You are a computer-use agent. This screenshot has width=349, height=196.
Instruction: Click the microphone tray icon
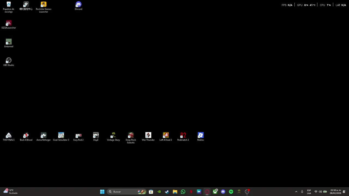coord(302,192)
